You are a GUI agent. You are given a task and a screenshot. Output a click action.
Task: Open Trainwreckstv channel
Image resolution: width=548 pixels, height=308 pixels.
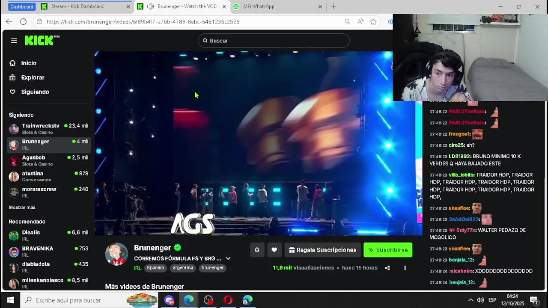click(x=49, y=129)
